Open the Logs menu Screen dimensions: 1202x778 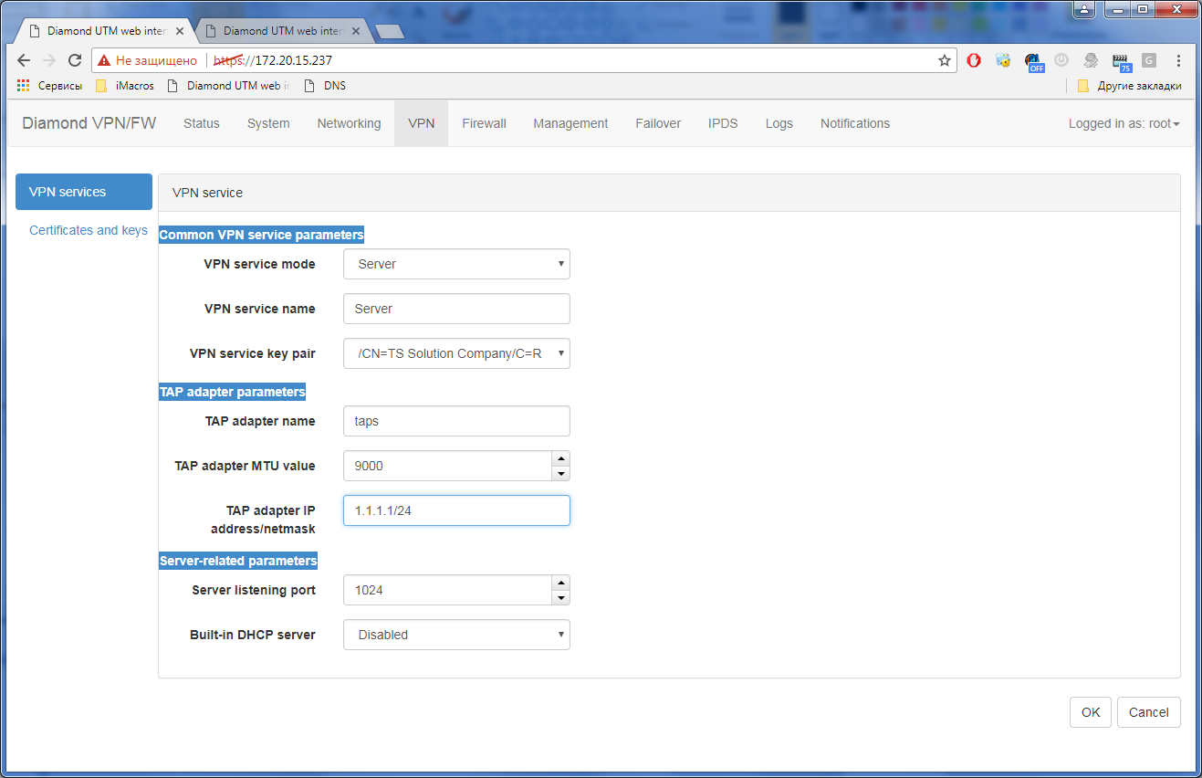779,123
